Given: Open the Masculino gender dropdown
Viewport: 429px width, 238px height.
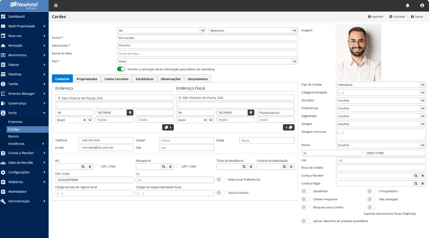Looking at the screenshot, I should tap(253, 30).
